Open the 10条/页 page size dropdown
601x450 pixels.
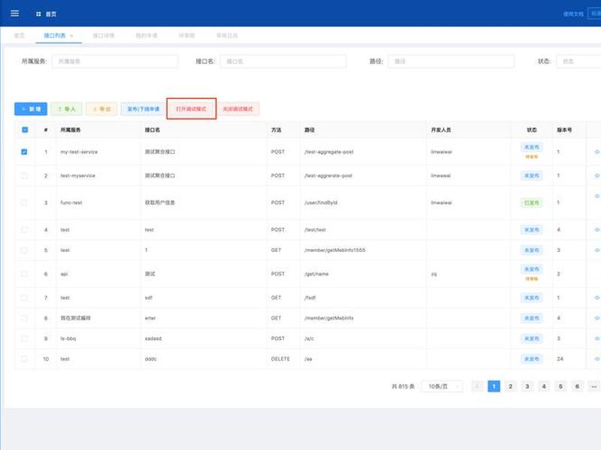click(442, 386)
